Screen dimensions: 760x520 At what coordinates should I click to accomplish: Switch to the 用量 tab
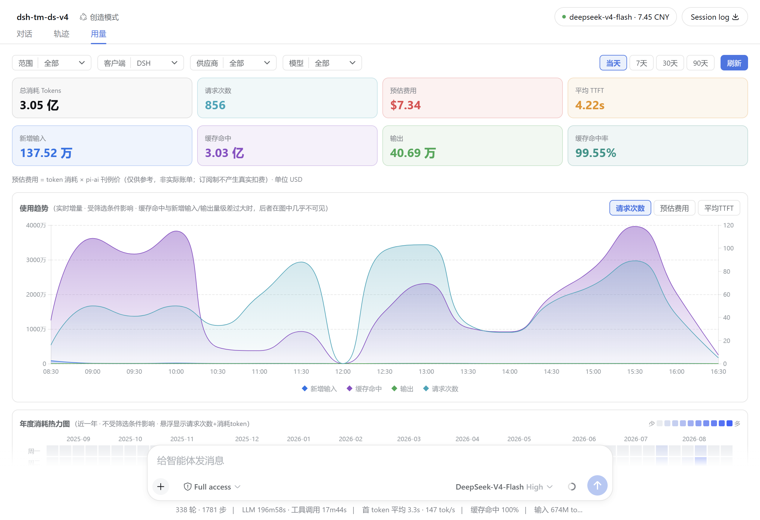pos(98,34)
